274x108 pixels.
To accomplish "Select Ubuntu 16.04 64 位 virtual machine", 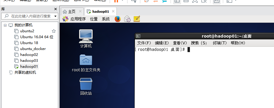I will (x=37, y=37).
